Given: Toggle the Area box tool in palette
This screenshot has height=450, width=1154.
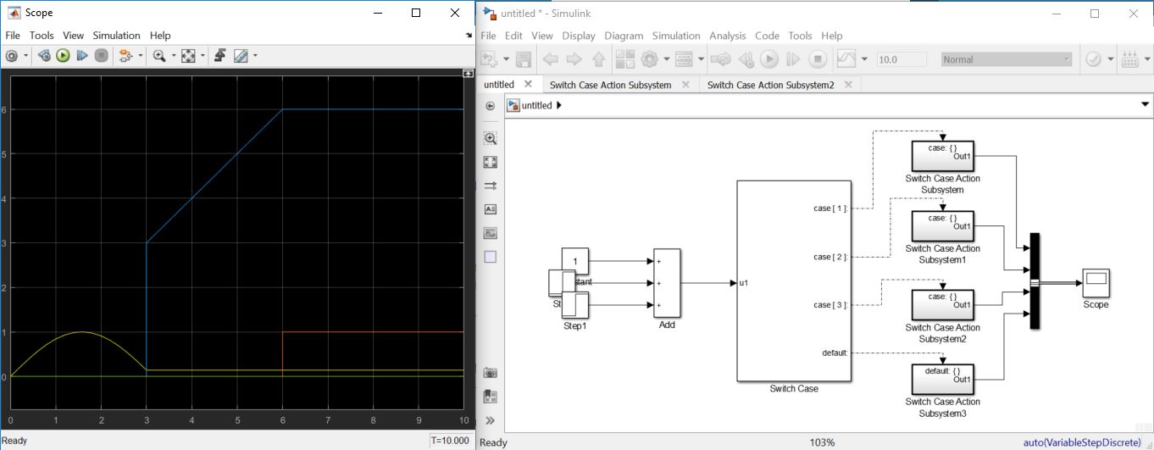Looking at the screenshot, I should pos(490,257).
